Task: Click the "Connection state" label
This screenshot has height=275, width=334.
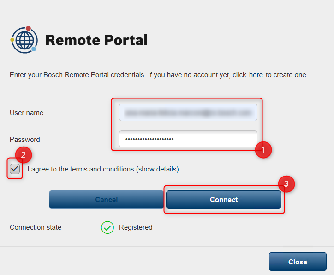Action: (36, 227)
